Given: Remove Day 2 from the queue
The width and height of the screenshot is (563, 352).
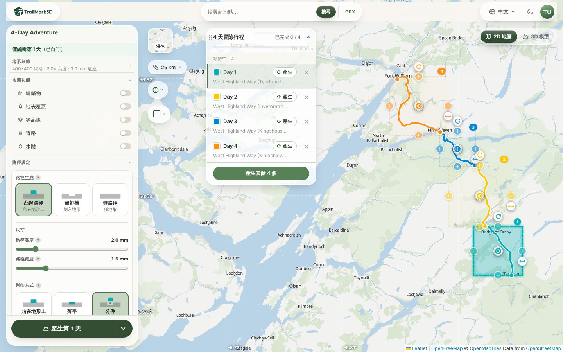Looking at the screenshot, I should tap(307, 97).
